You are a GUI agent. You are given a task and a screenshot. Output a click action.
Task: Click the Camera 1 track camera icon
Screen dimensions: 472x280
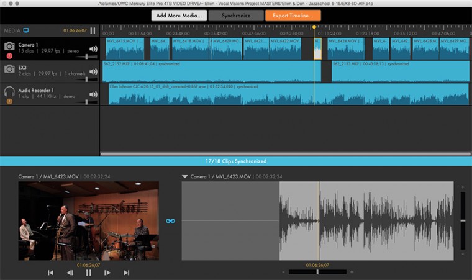[x=9, y=46]
